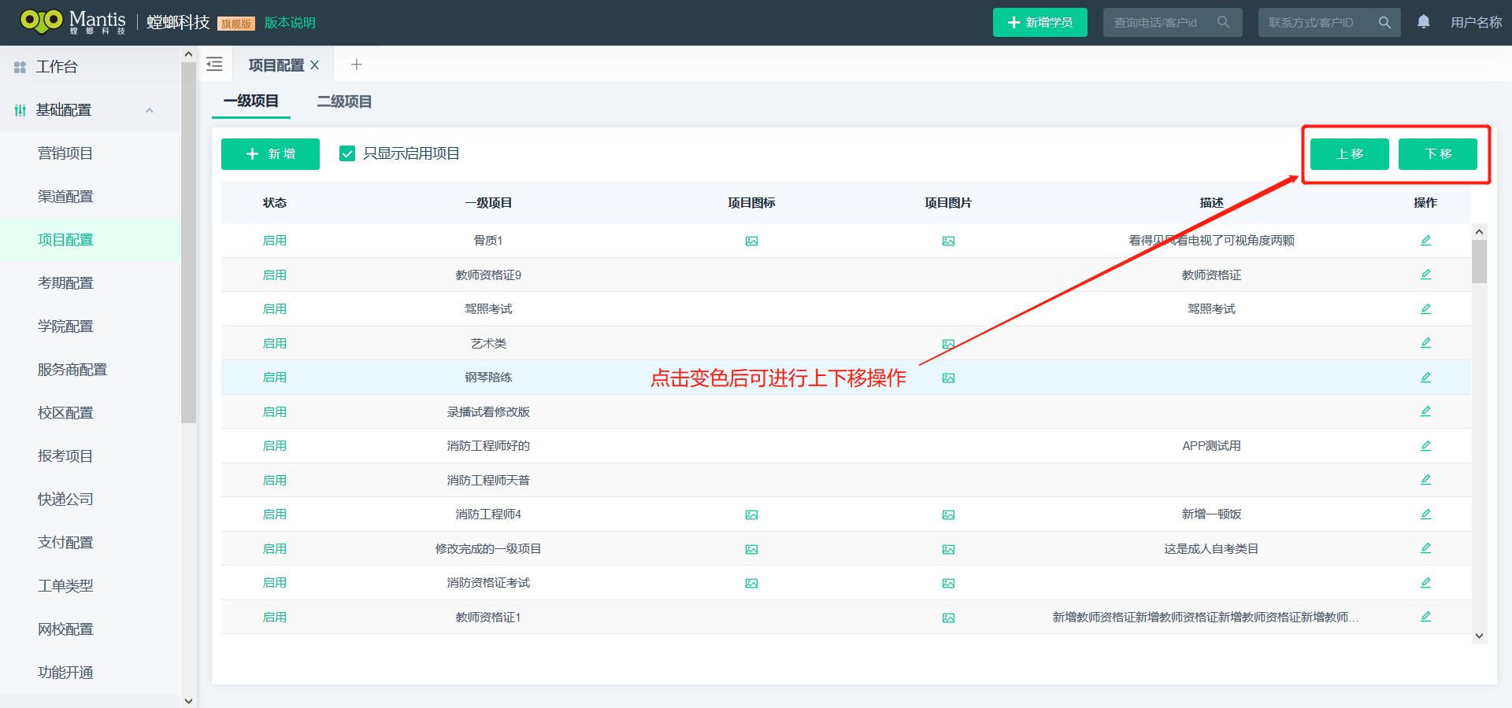The height and width of the screenshot is (708, 1512).
Task: Close the 项目配置 tab
Action: (x=314, y=65)
